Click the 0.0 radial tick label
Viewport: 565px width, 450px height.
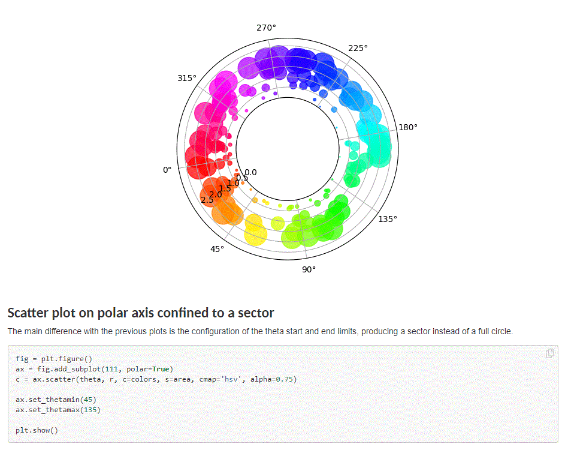click(250, 172)
